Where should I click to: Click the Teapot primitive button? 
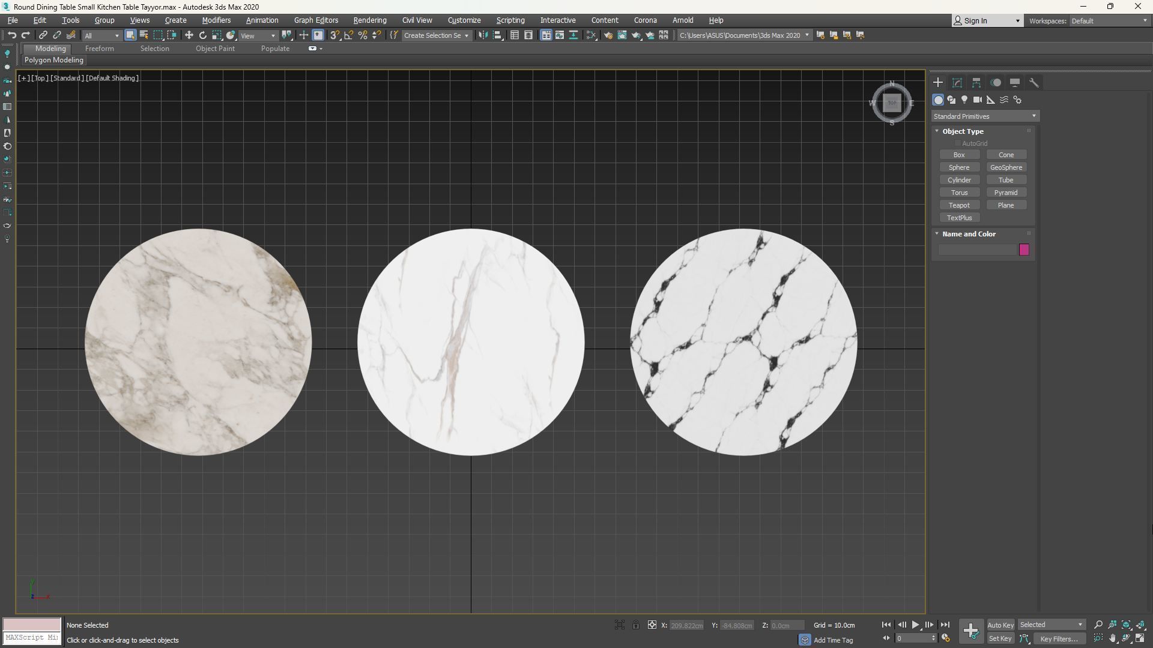tap(959, 205)
